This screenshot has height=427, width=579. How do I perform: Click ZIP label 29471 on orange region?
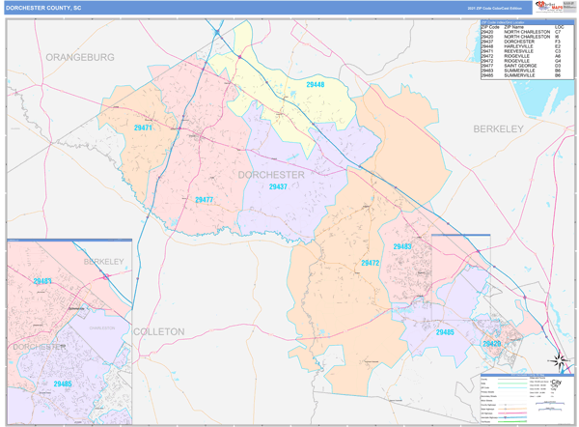143,128
